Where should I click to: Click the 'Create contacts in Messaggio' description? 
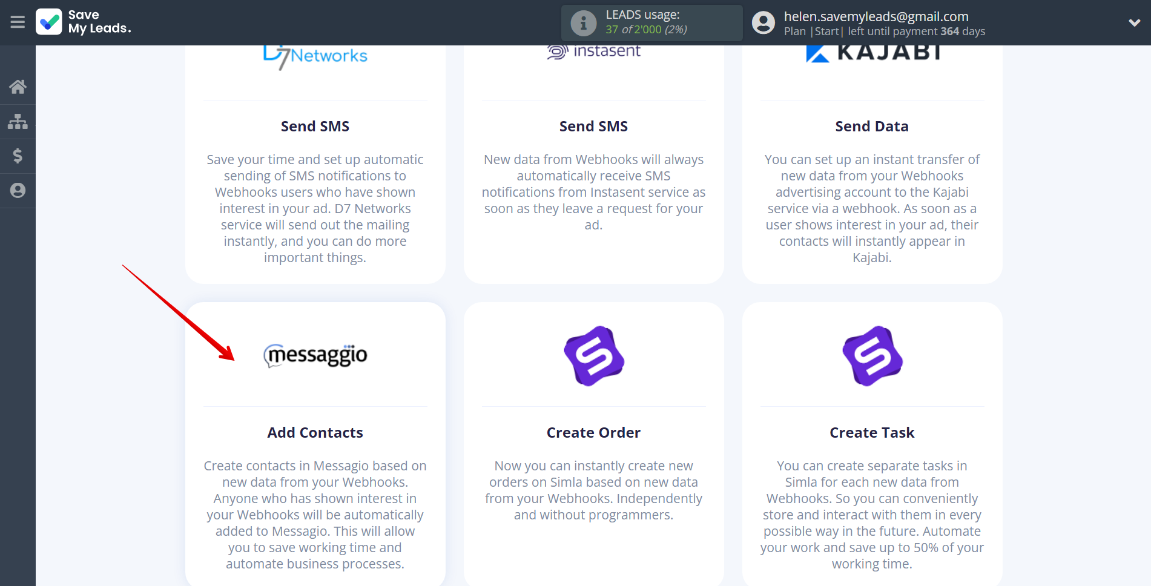[x=315, y=515]
